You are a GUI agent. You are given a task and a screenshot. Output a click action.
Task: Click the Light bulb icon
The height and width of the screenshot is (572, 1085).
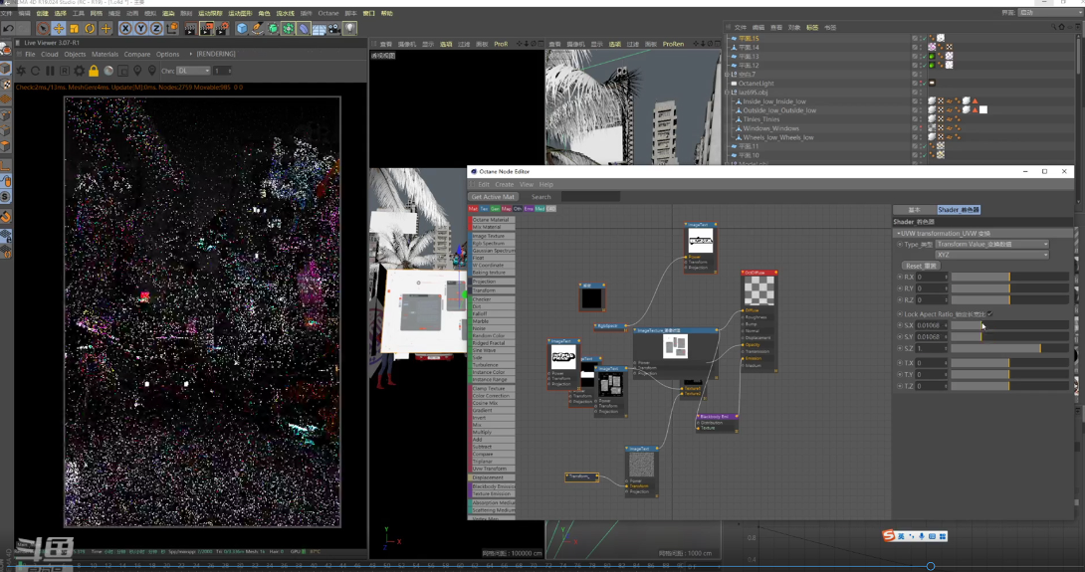(350, 29)
